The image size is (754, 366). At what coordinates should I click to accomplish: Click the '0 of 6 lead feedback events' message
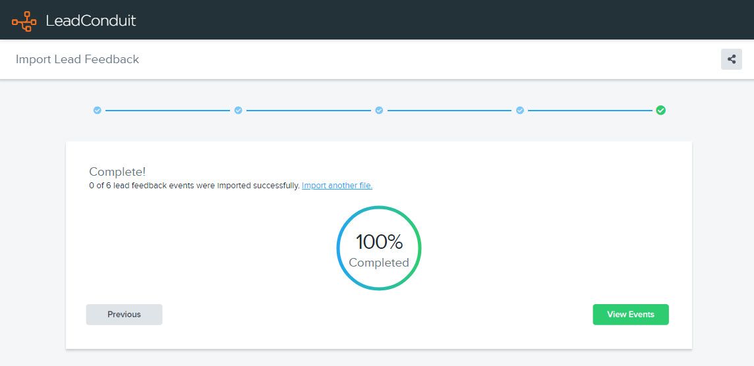194,186
